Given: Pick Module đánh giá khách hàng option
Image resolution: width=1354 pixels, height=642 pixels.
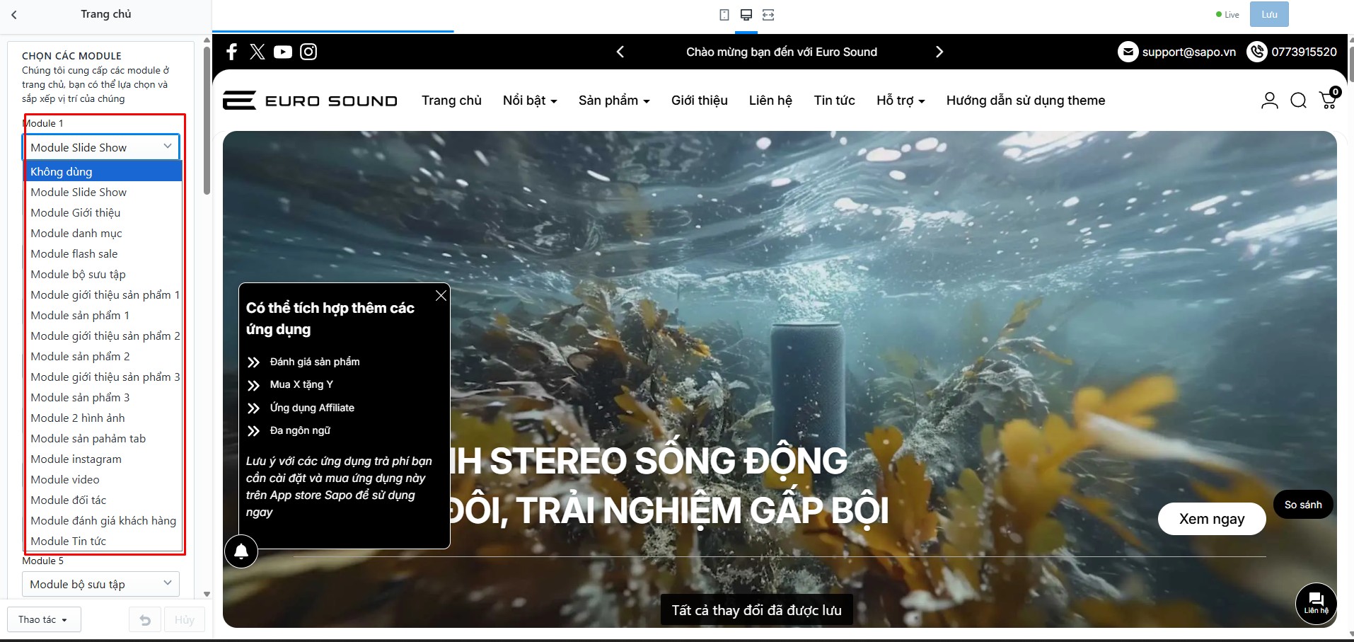Looking at the screenshot, I should pos(104,520).
